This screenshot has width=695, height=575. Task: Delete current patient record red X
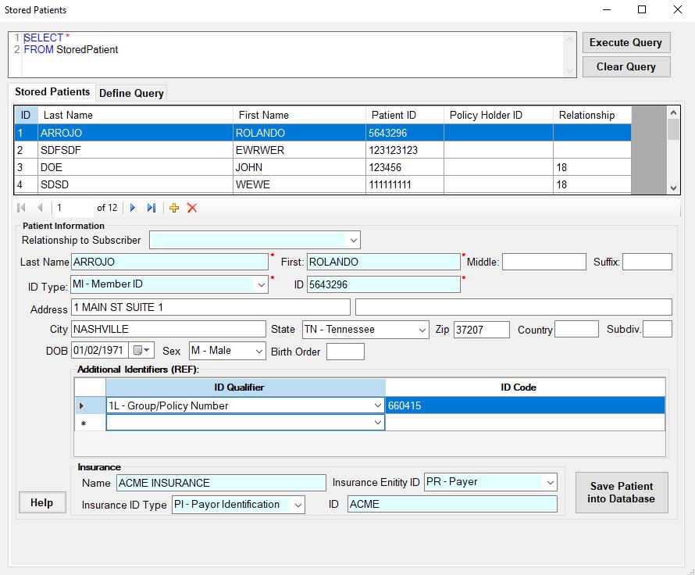pos(192,208)
